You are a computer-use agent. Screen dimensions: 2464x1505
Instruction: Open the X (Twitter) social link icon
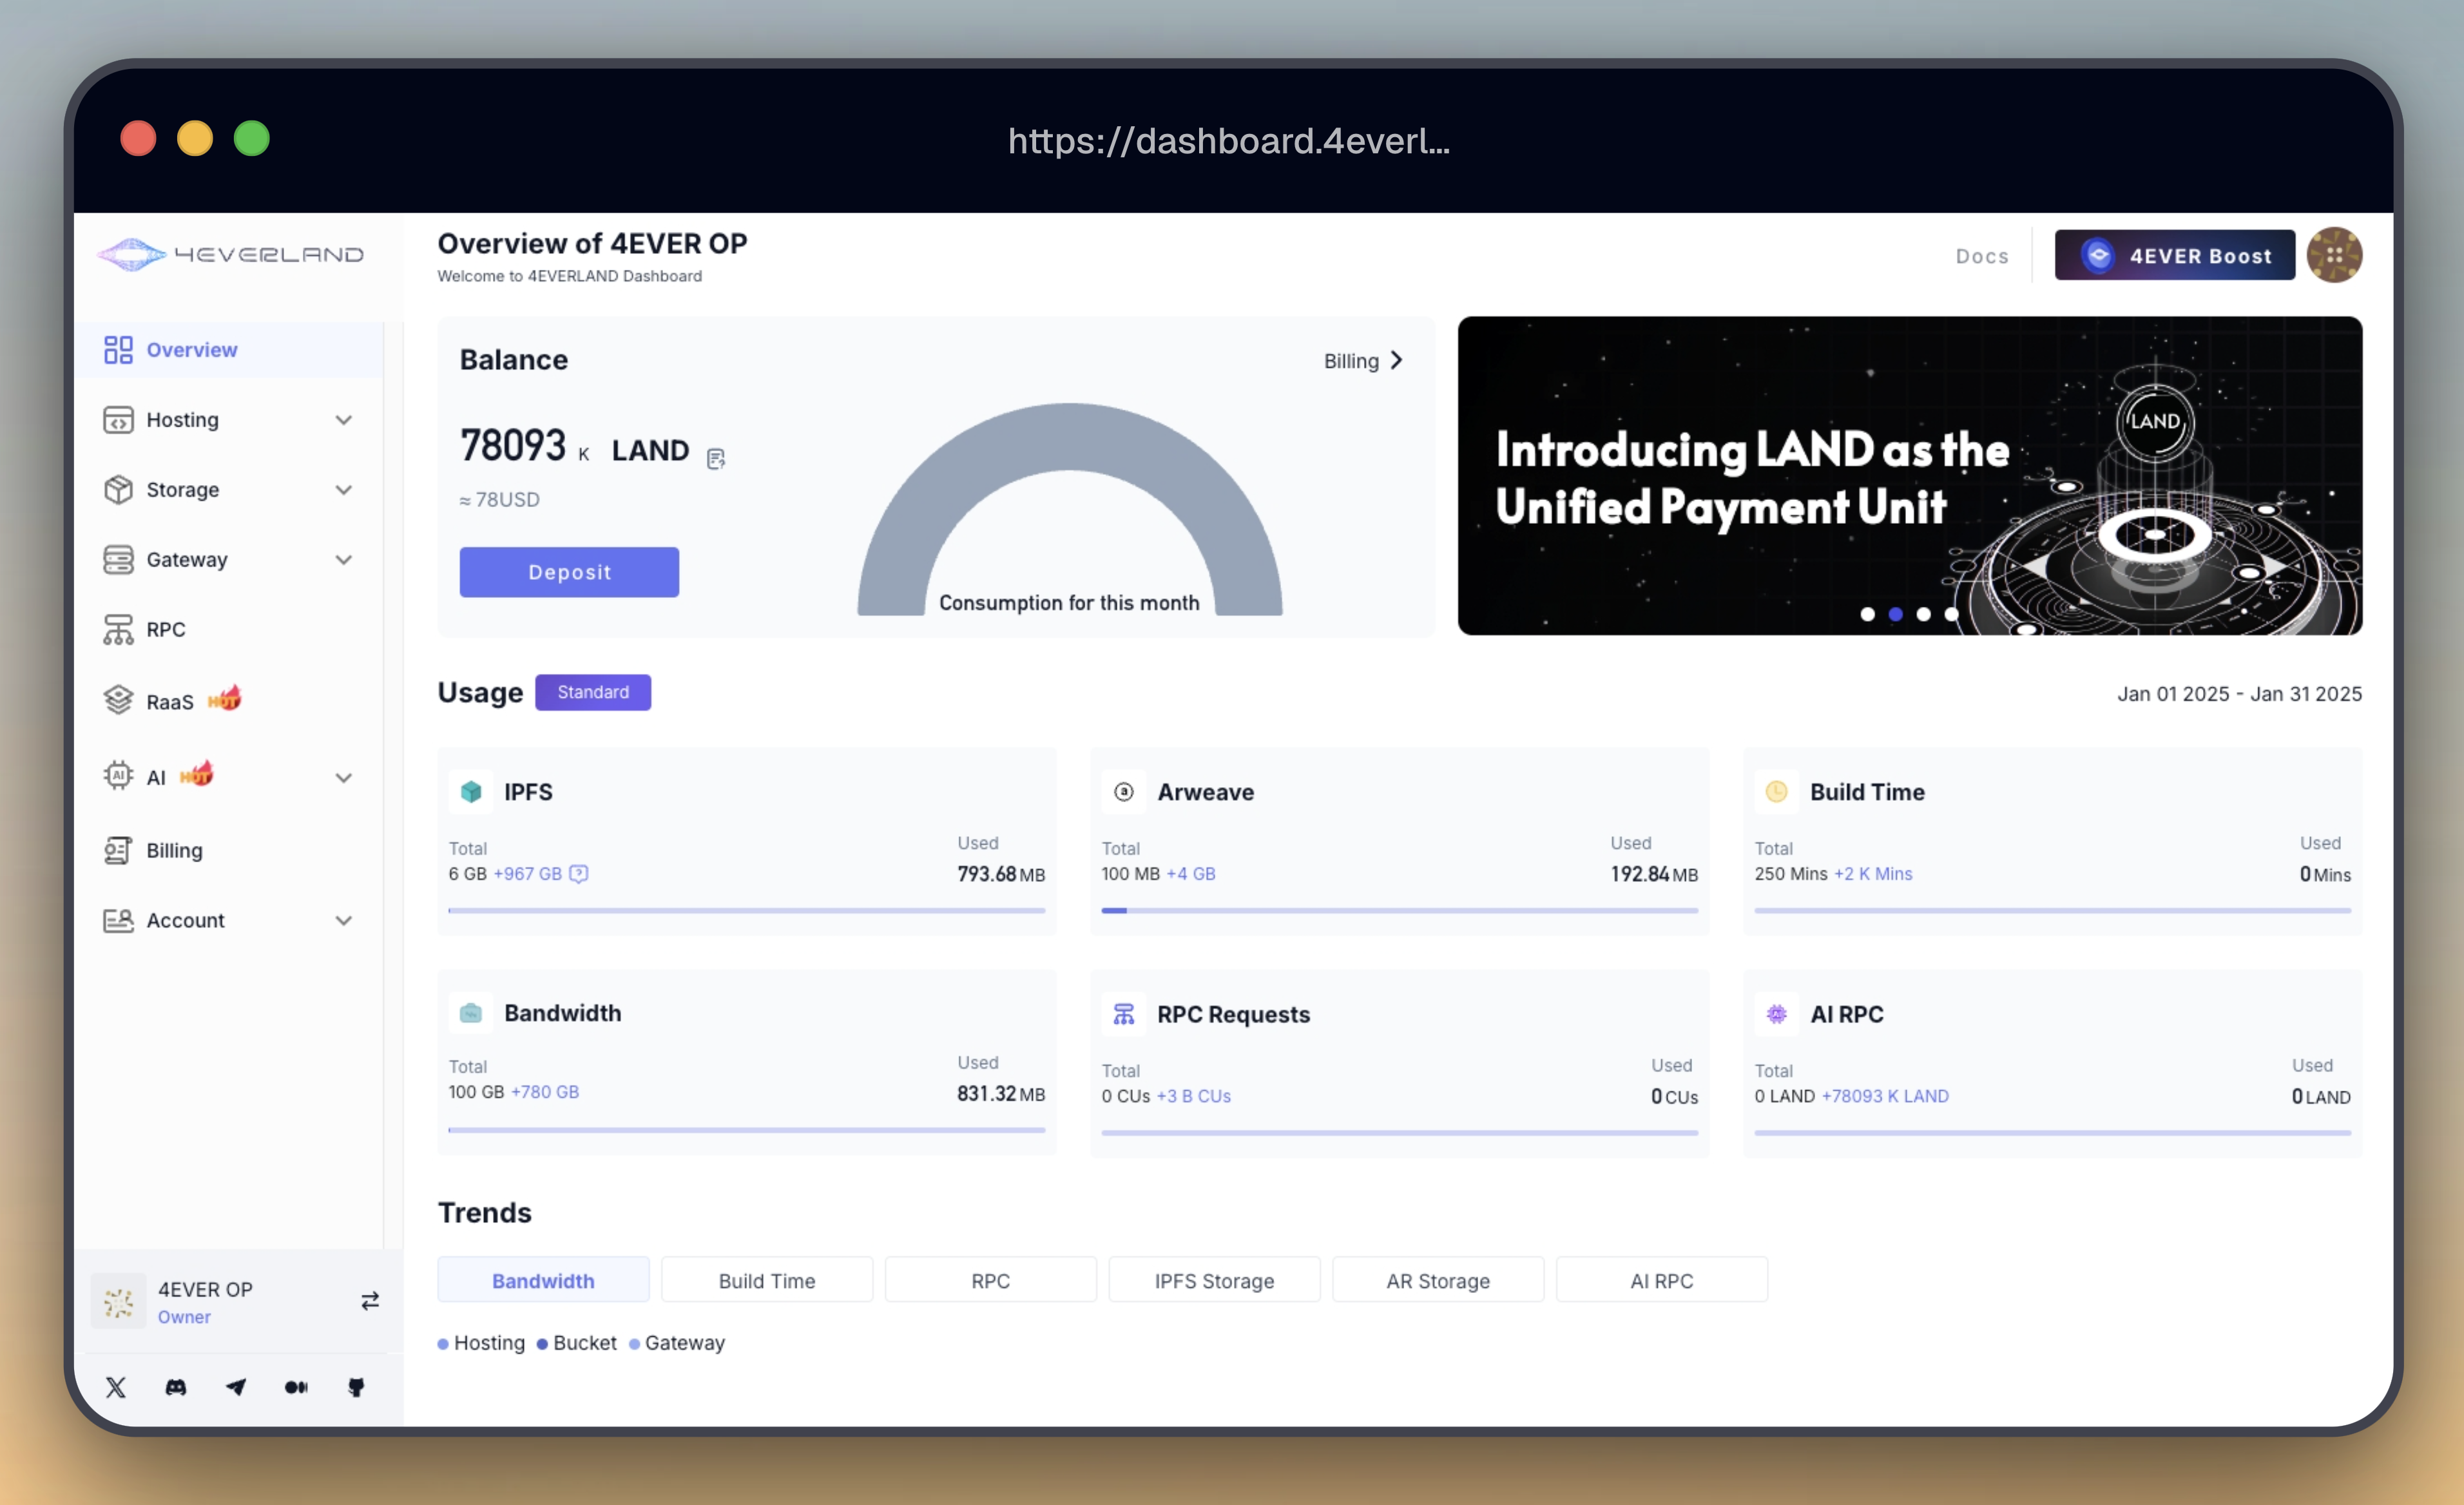pyautogui.click(x=116, y=1387)
